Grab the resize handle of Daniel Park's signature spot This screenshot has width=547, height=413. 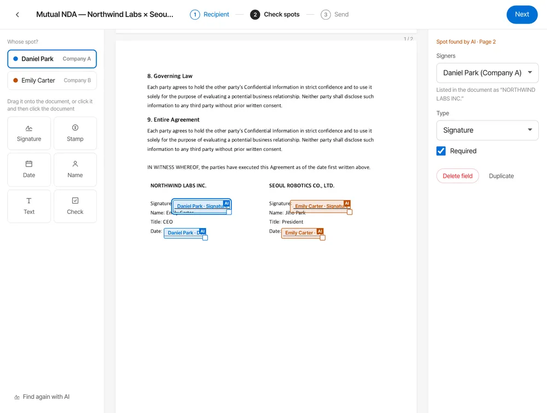click(x=229, y=212)
